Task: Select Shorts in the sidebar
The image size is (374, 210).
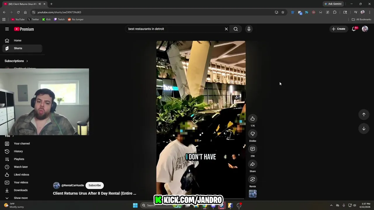Action: pos(22,48)
